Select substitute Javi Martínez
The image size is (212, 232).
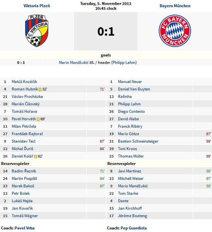(x=129, y=171)
